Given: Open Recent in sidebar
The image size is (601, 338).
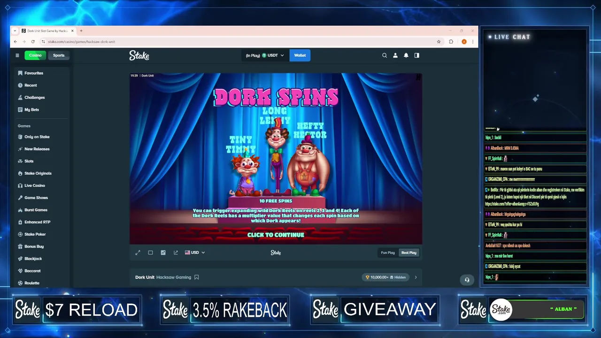Looking at the screenshot, I should (31, 85).
